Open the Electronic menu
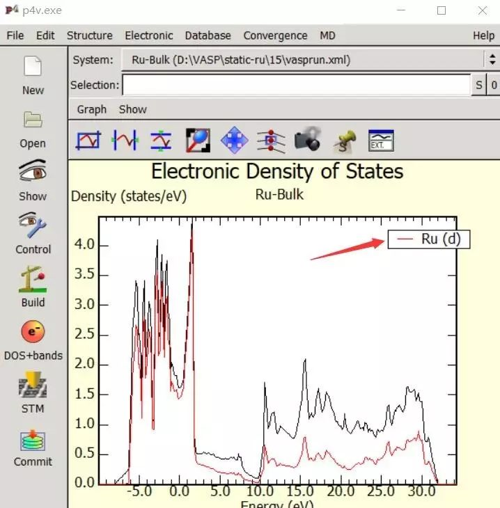Image resolution: width=500 pixels, height=508 pixels. click(x=148, y=35)
